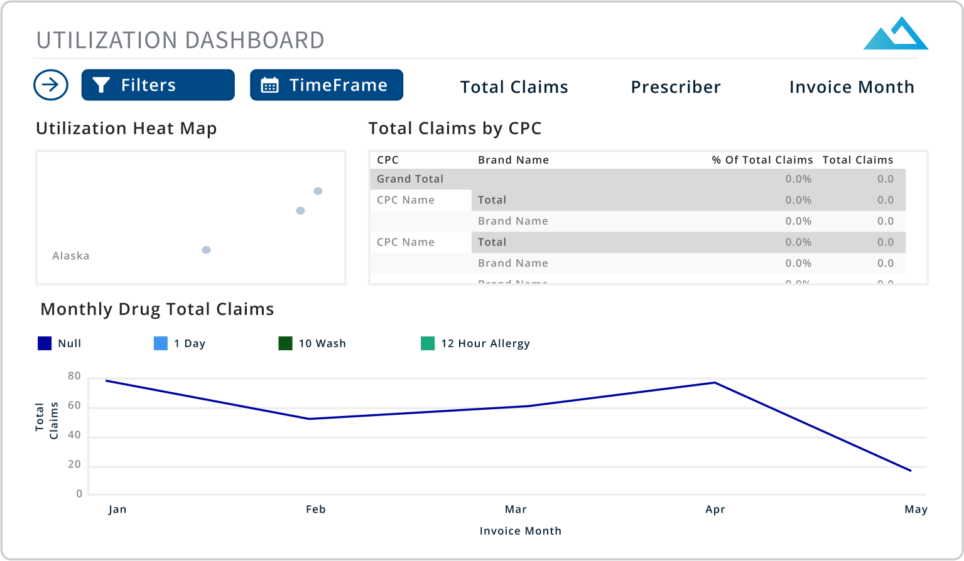Expand the first CPC Name row
This screenshot has width=964, height=561.
click(406, 200)
